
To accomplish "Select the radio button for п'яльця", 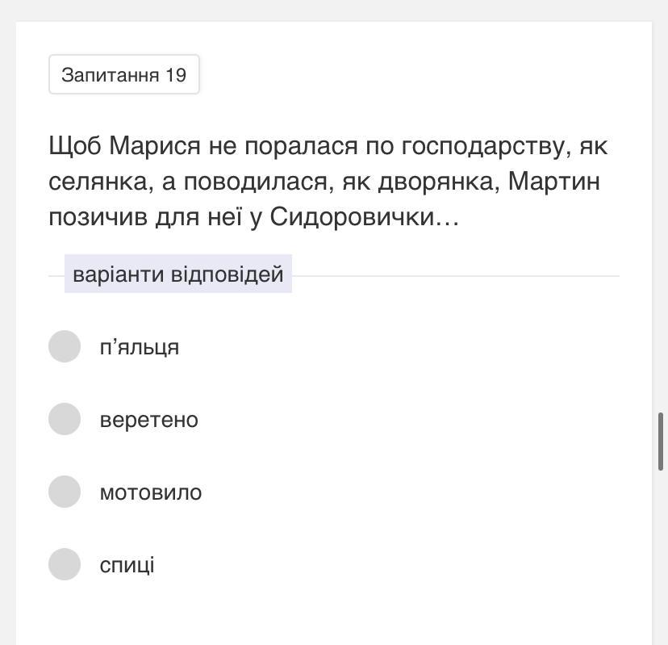I will coord(65,346).
